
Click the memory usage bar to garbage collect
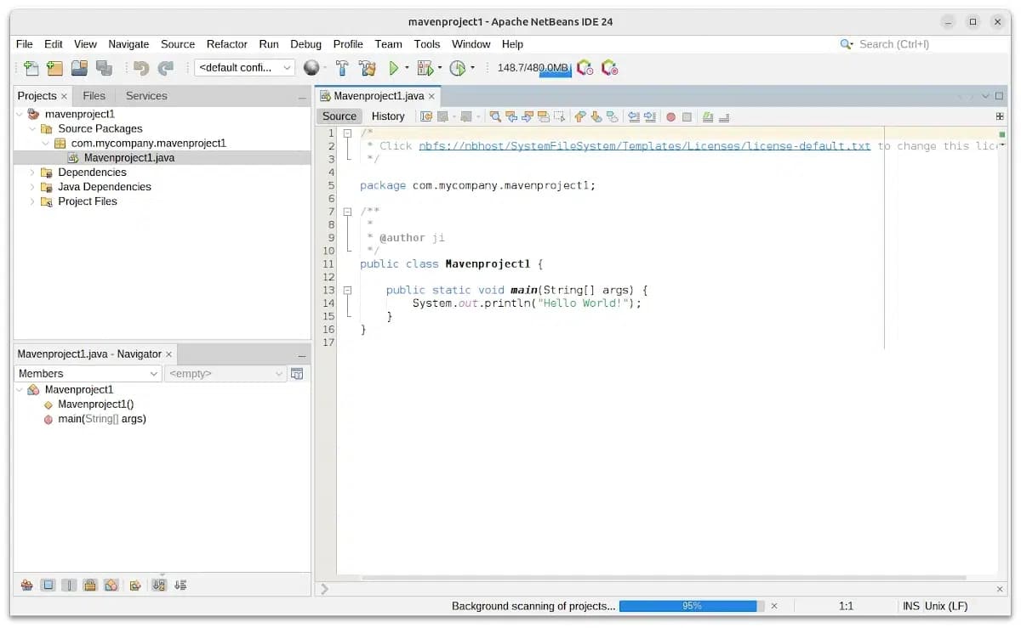pyautogui.click(x=533, y=68)
